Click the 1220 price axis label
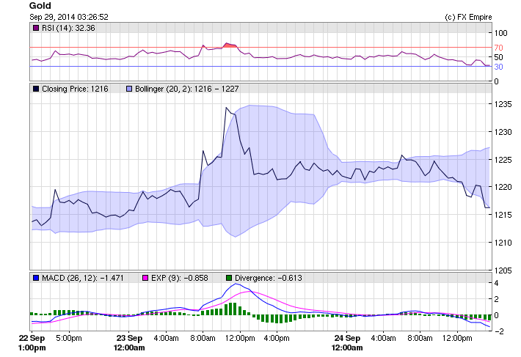The height and width of the screenshot is (357, 521). pyautogui.click(x=503, y=187)
